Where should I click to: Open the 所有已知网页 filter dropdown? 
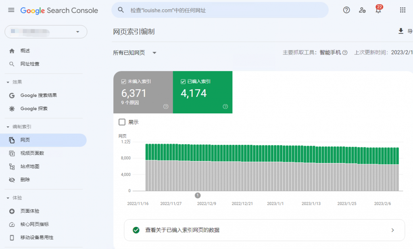coord(135,53)
